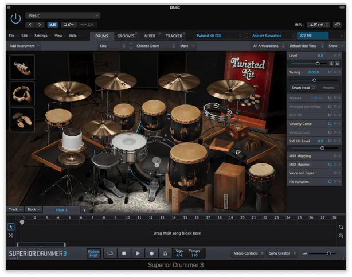Image resolution: width=352 pixels, height=277 pixels.
Task: Open Add Instrument dropdown
Action: 24,46
